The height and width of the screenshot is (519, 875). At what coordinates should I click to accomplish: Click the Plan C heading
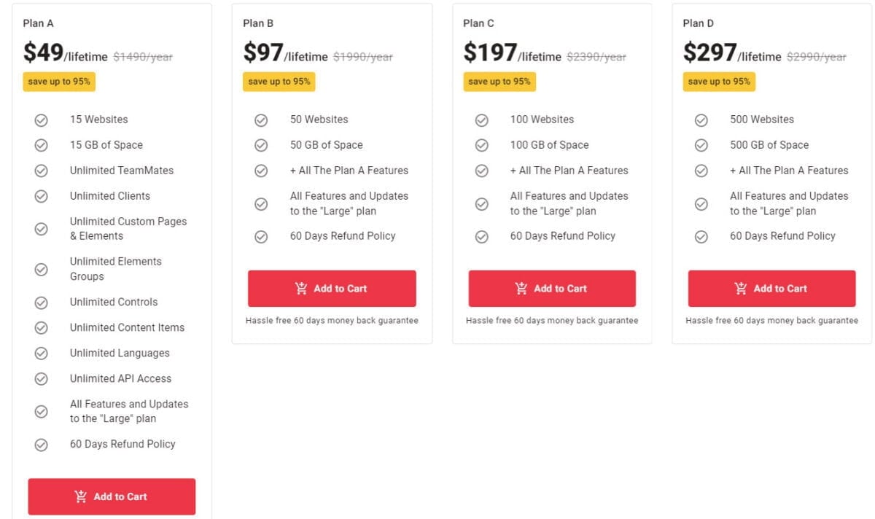pos(478,23)
